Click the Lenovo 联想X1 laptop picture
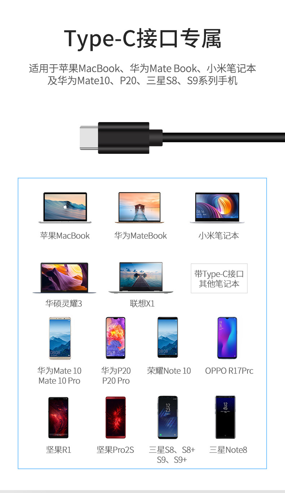This screenshot has height=493, width=285. click(x=141, y=278)
